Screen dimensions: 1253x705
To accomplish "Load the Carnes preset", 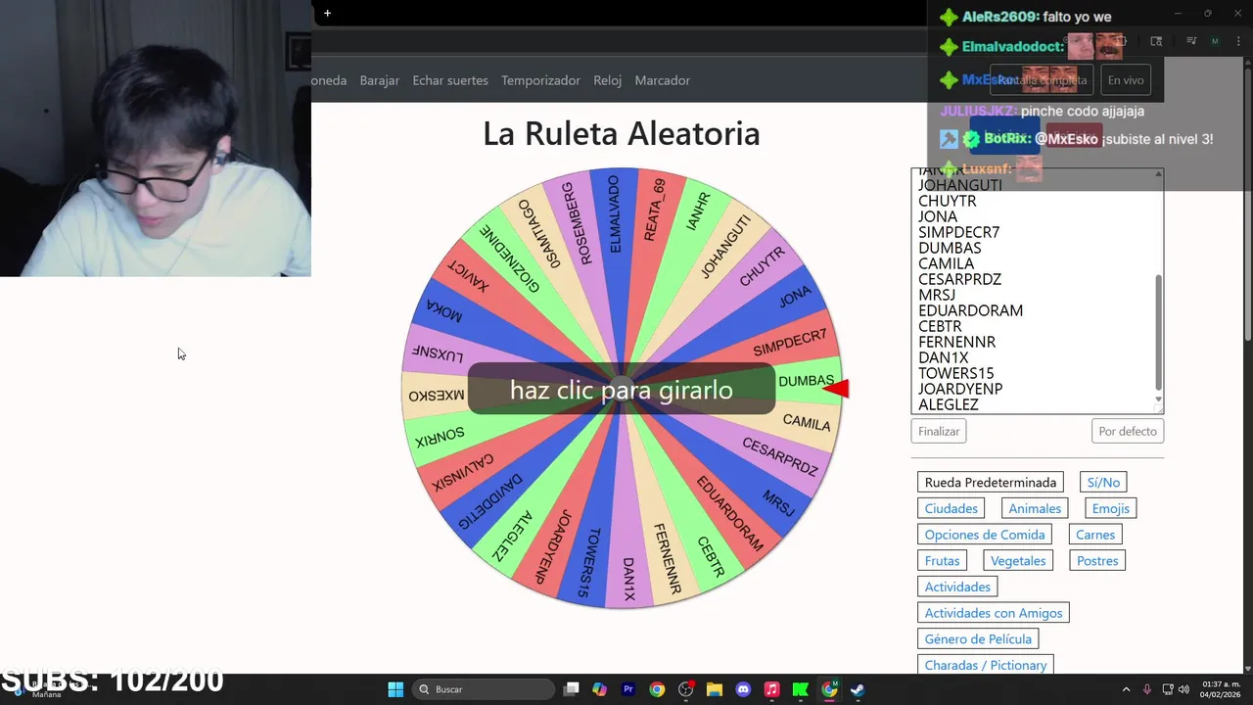I will click(1095, 535).
